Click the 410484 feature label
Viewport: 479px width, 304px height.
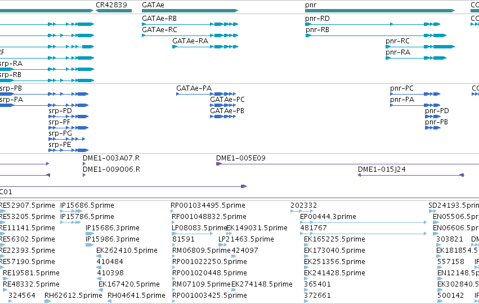click(x=110, y=262)
